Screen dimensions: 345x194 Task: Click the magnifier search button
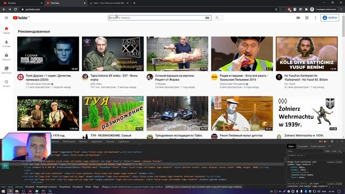[217, 18]
